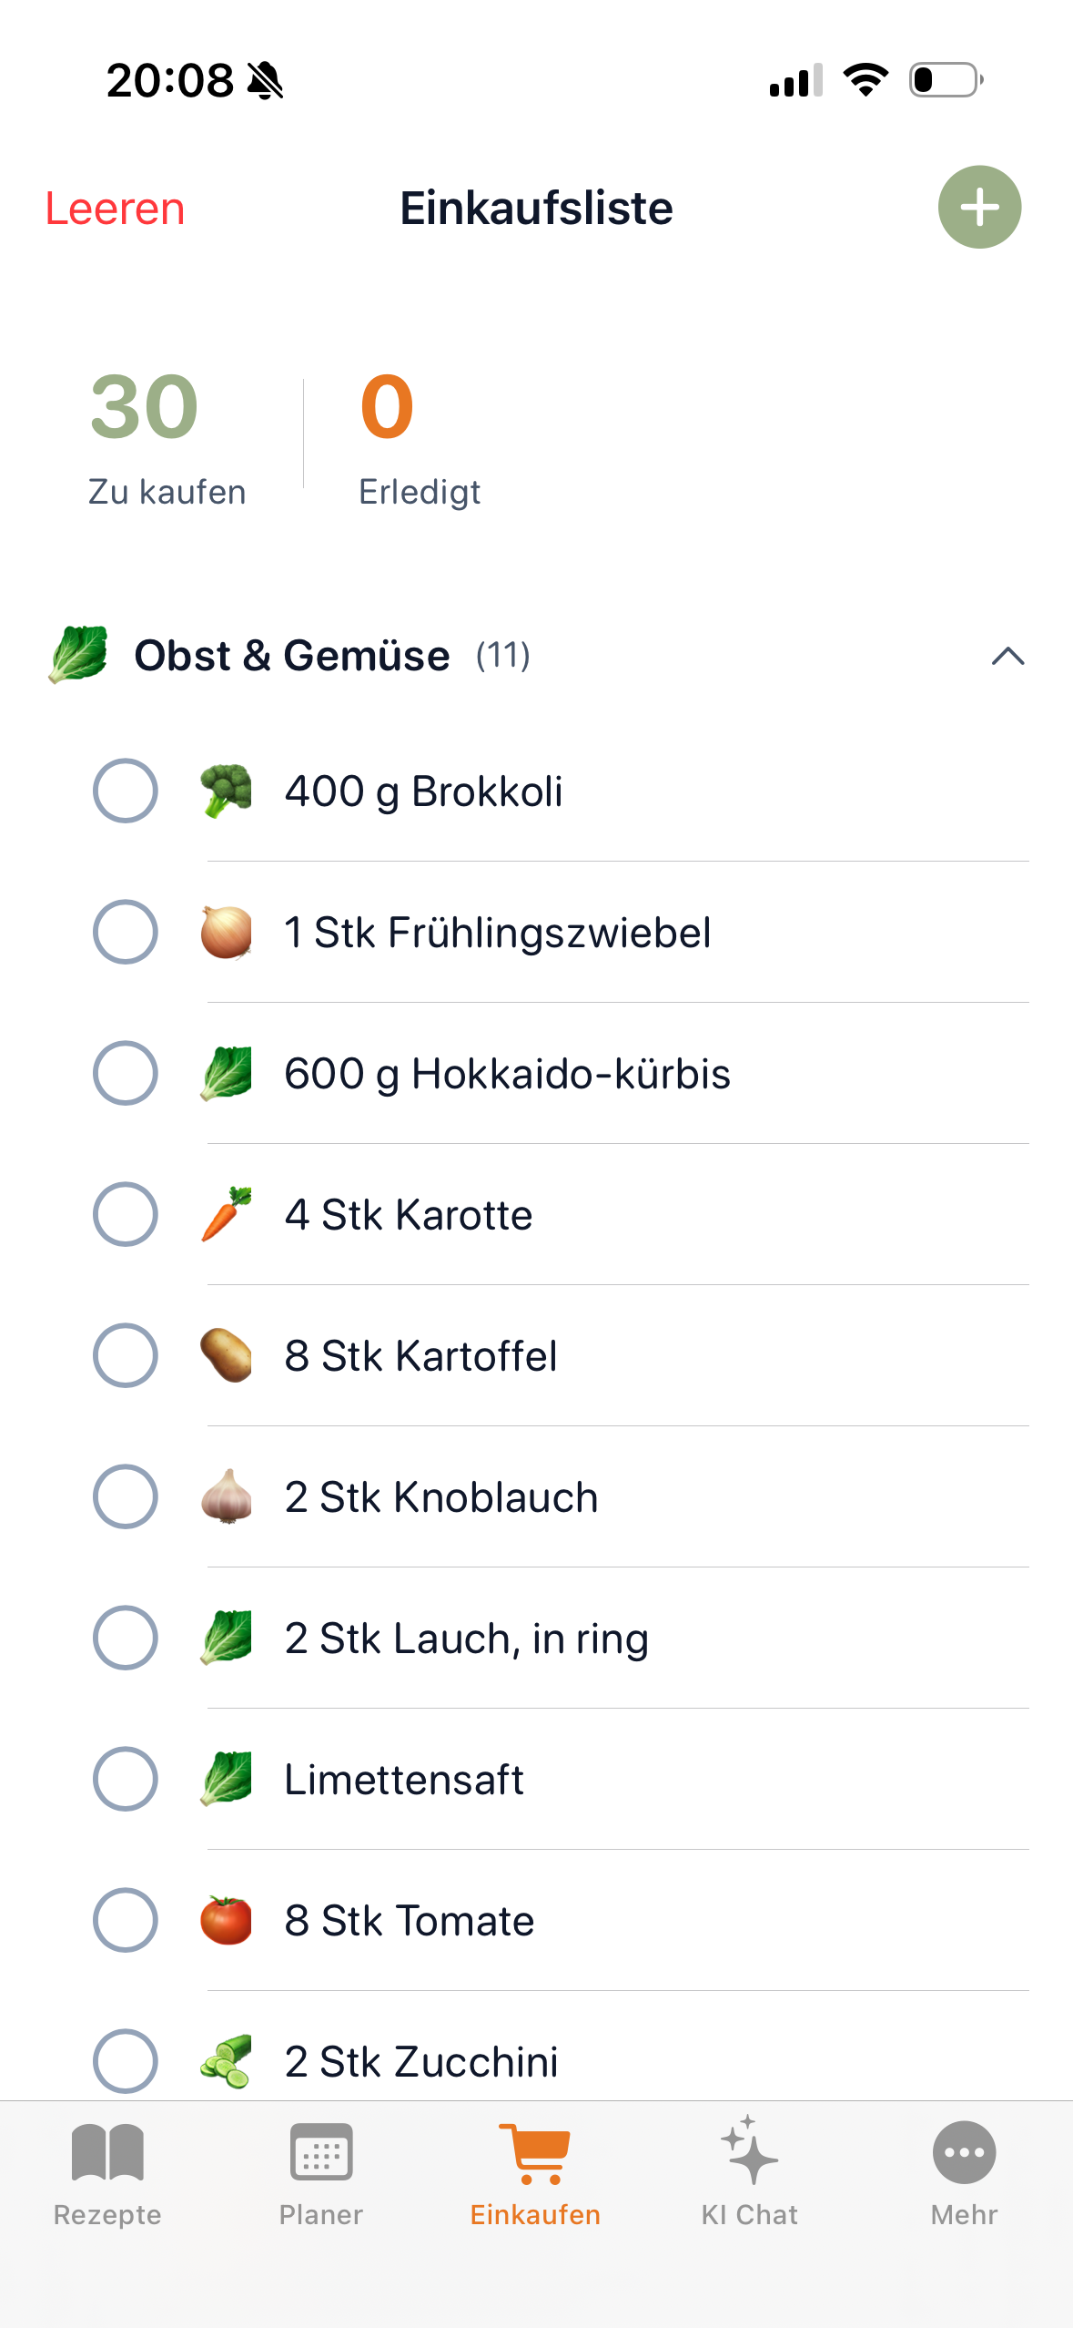The width and height of the screenshot is (1073, 2328).
Task: Select the Zu kaufen counter showing 30
Action: coord(164,437)
